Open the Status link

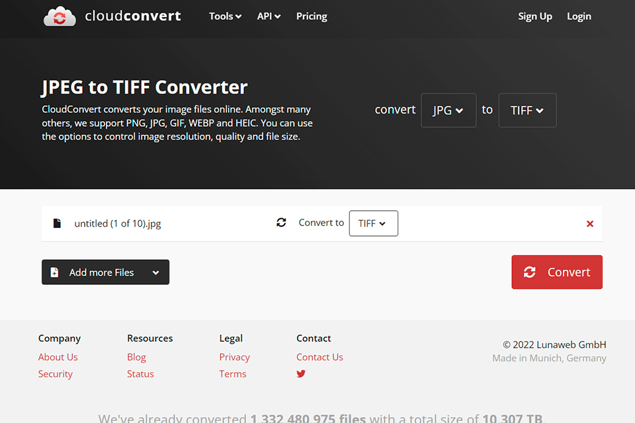[140, 374]
